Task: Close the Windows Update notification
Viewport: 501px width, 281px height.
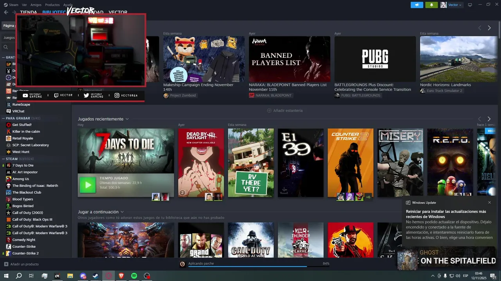Action: (x=489, y=203)
